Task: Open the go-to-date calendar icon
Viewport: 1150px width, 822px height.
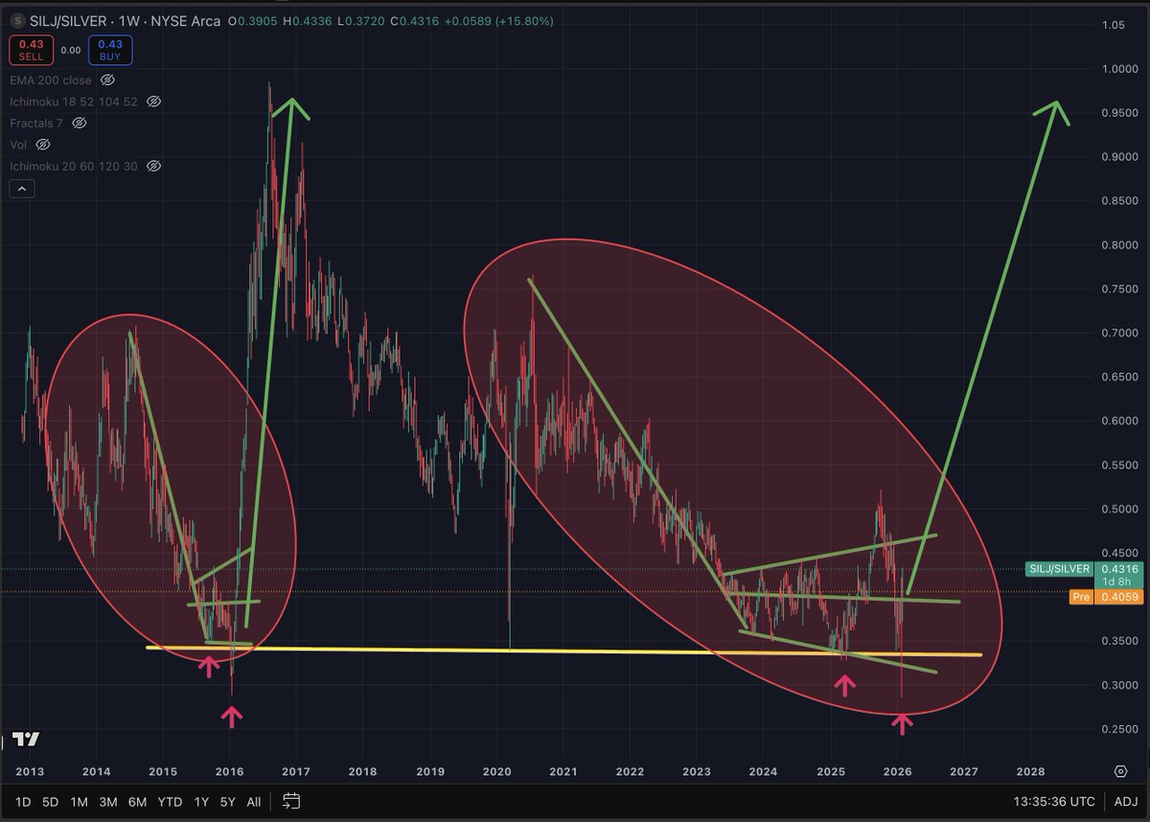Action: (290, 802)
